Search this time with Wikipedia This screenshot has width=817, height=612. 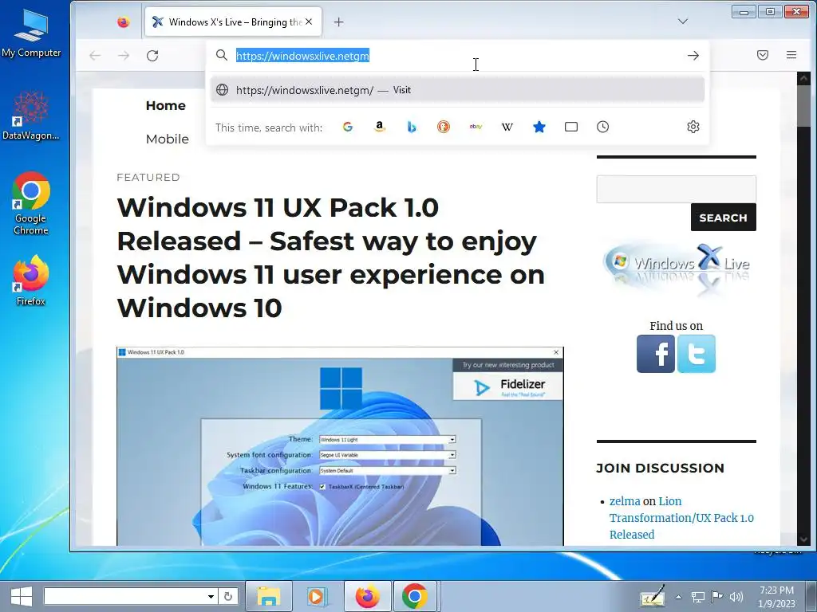[507, 127]
